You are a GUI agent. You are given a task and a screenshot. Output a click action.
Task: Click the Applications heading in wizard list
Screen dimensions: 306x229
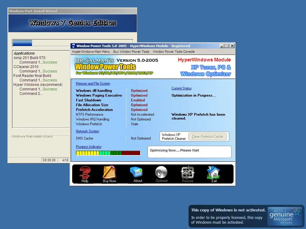pyautogui.click(x=24, y=53)
